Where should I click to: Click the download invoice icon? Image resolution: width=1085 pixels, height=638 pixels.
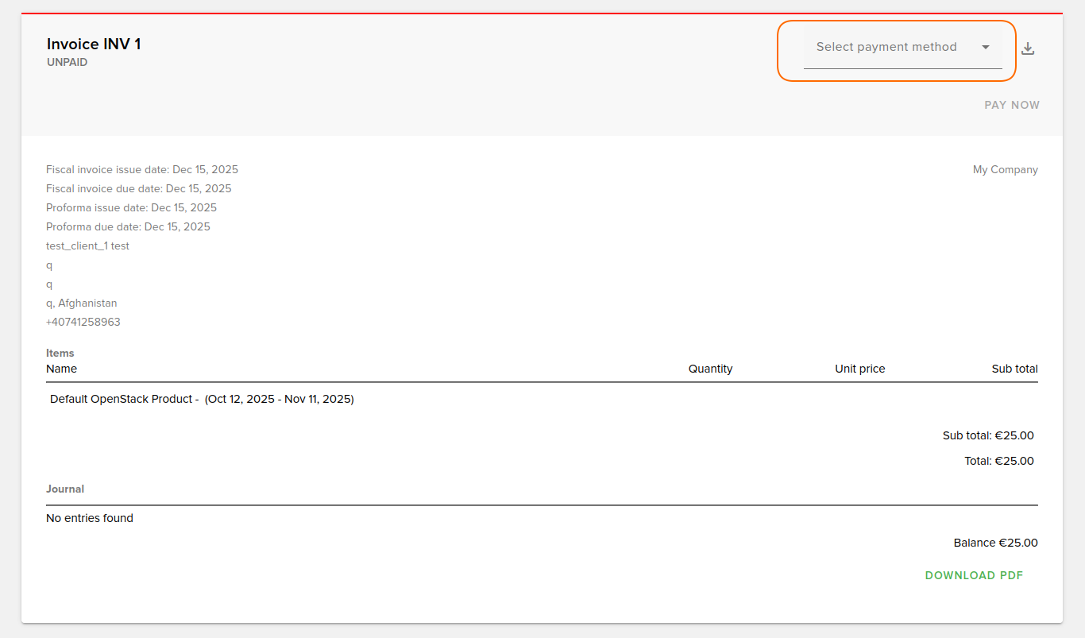[1028, 48]
